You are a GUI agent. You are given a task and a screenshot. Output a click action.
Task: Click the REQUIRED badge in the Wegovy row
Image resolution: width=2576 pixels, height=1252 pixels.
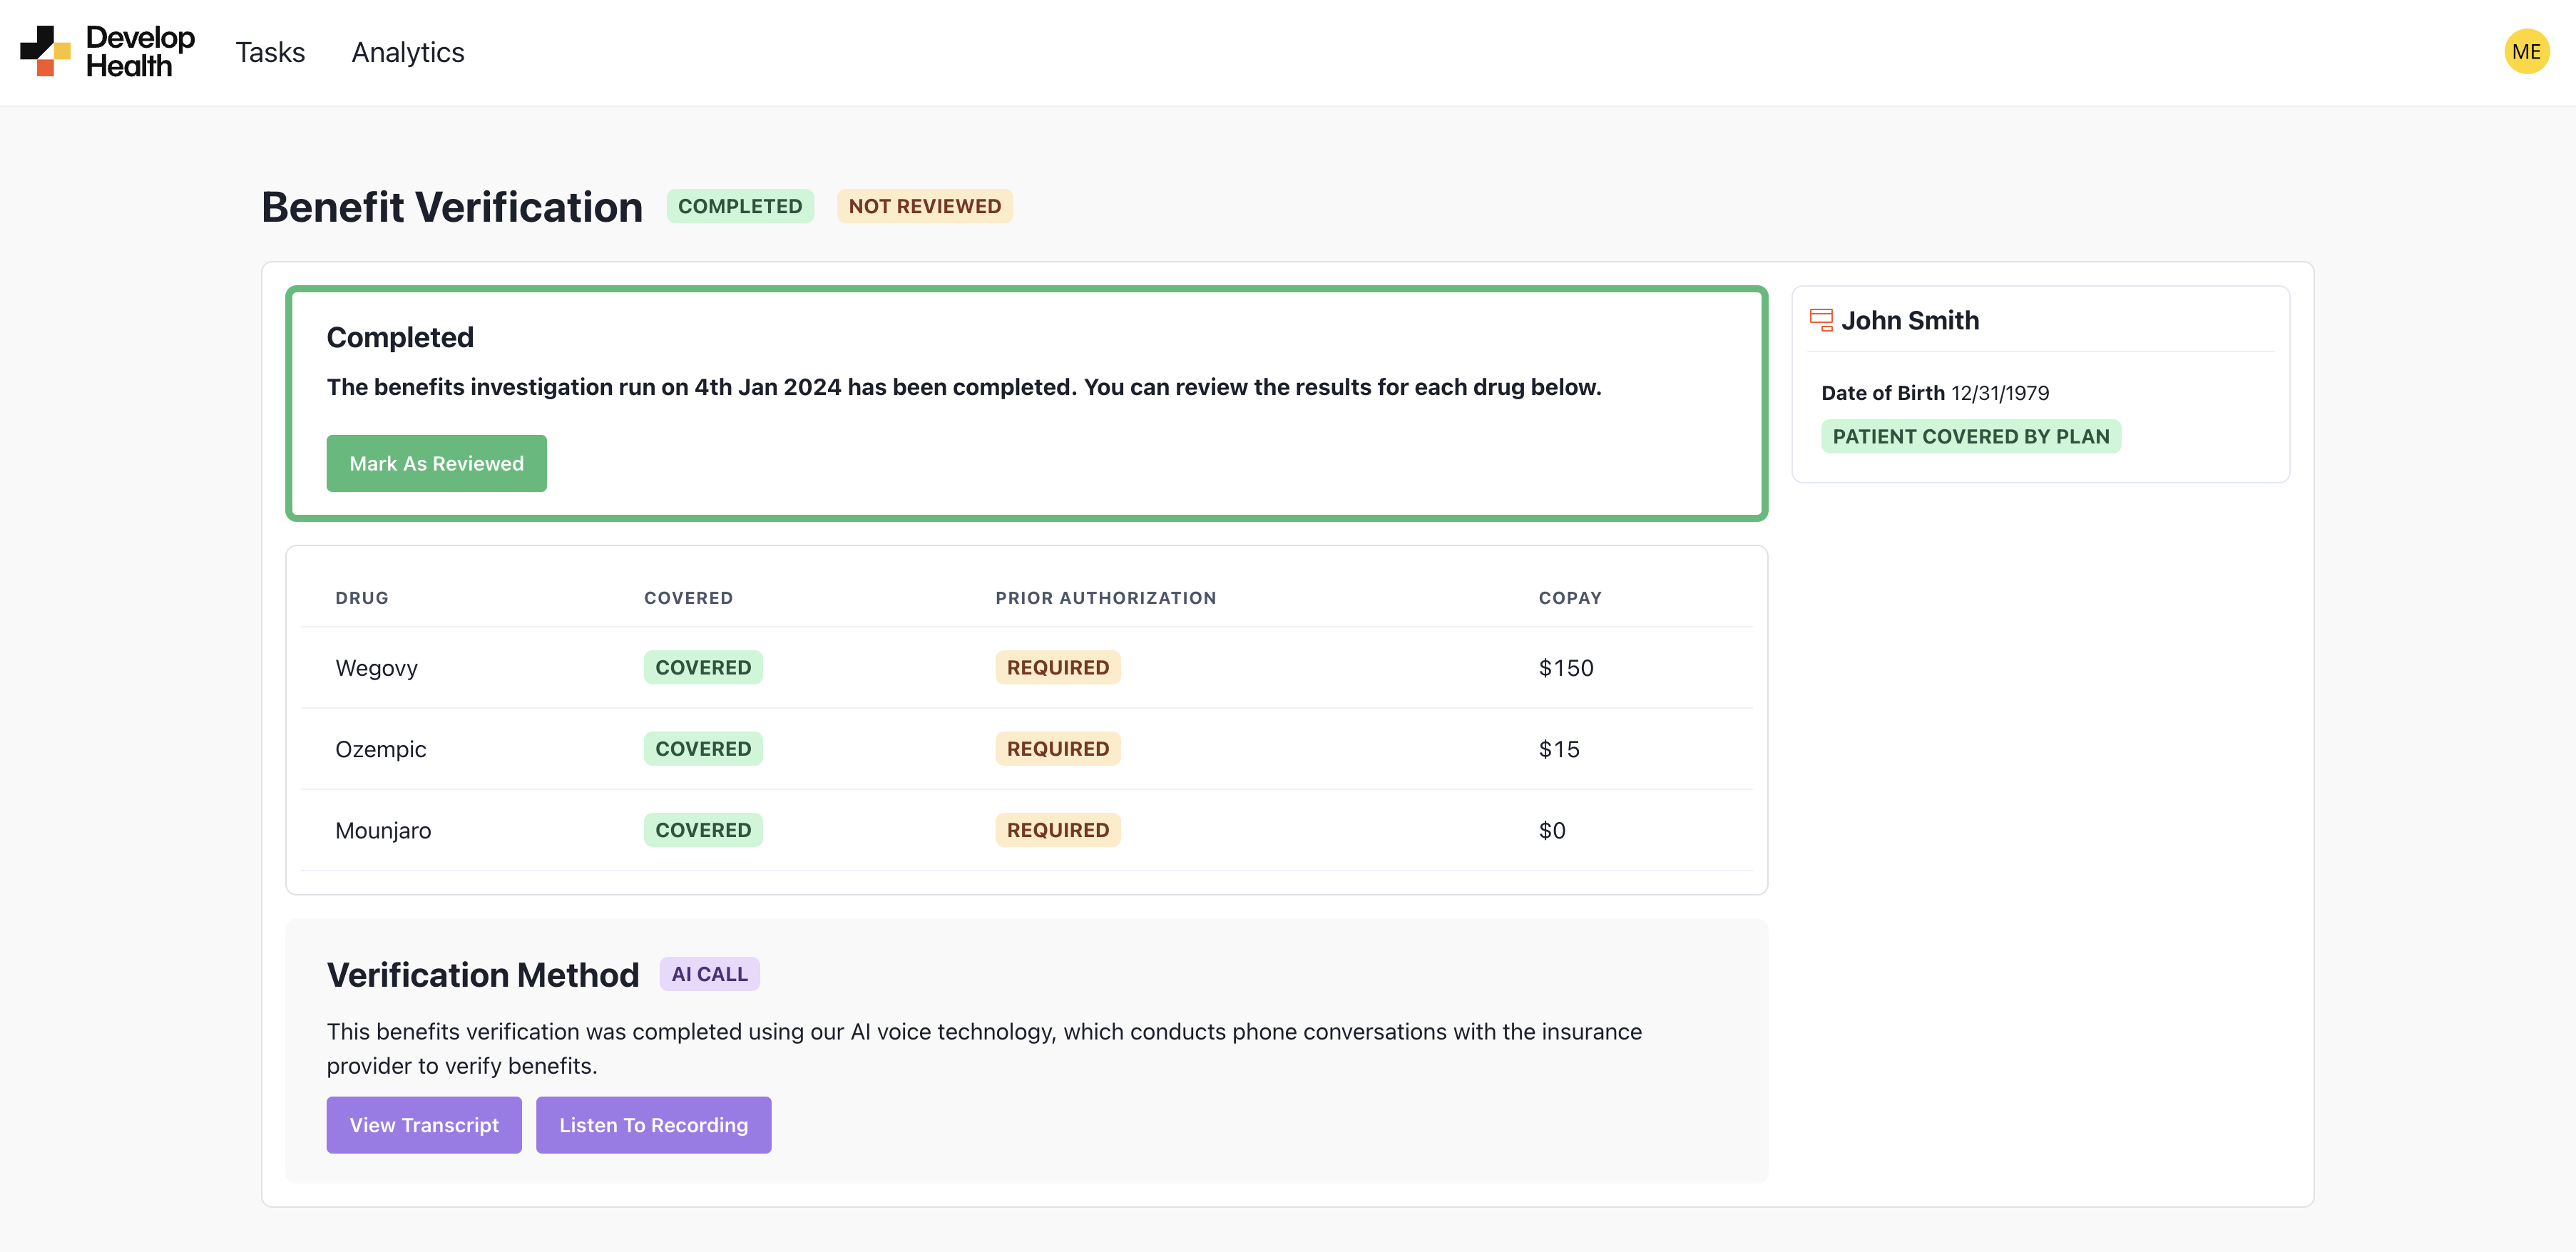1058,668
